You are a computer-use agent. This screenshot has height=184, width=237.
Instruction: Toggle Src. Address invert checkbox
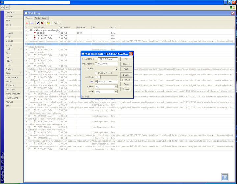[96, 59]
